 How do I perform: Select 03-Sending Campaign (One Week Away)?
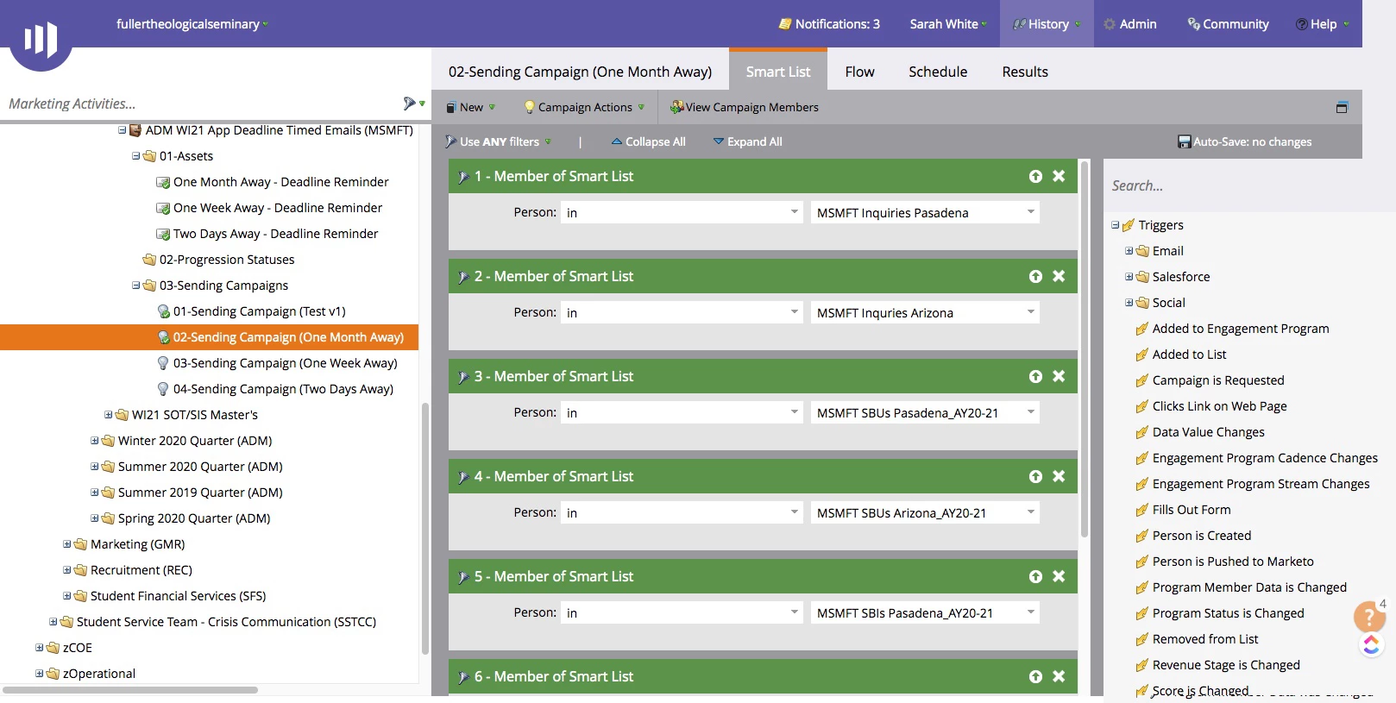click(x=285, y=363)
